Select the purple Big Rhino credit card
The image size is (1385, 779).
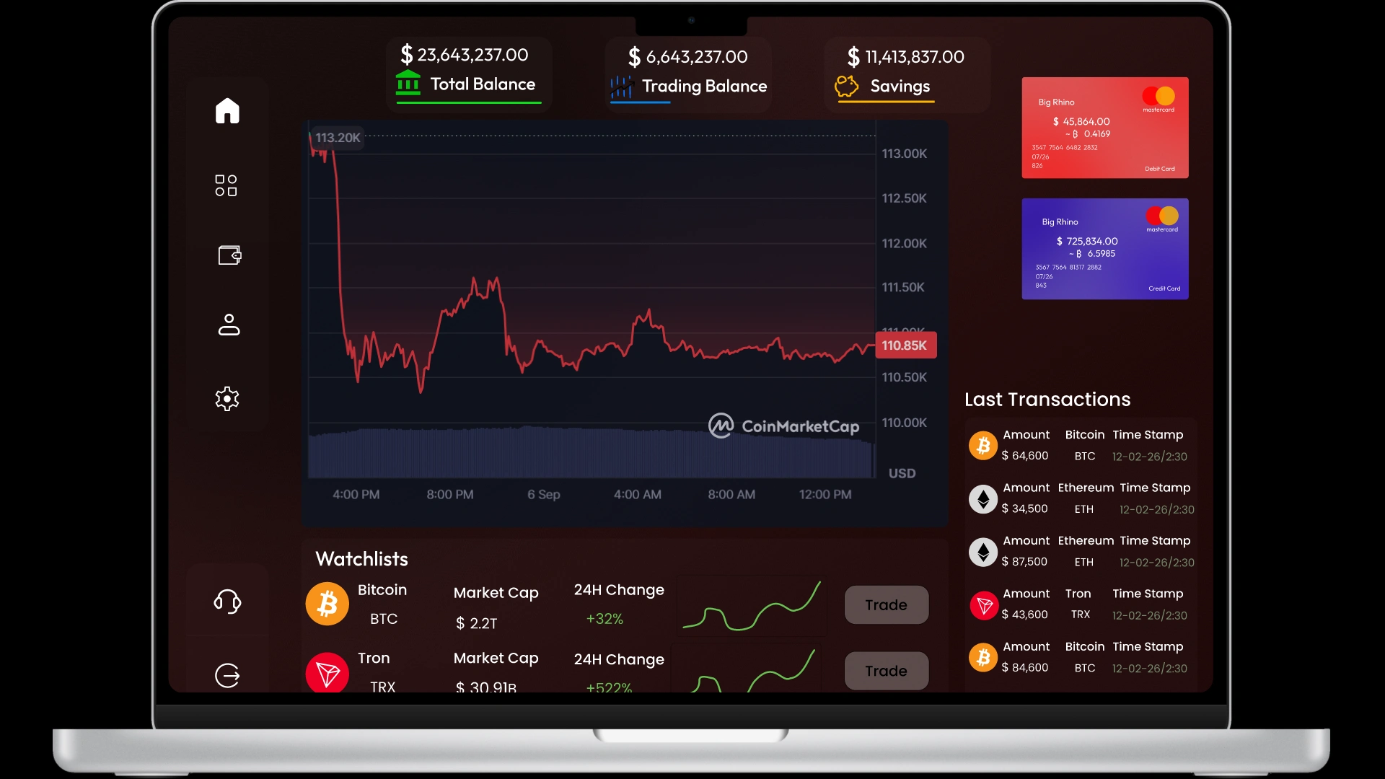pyautogui.click(x=1104, y=249)
